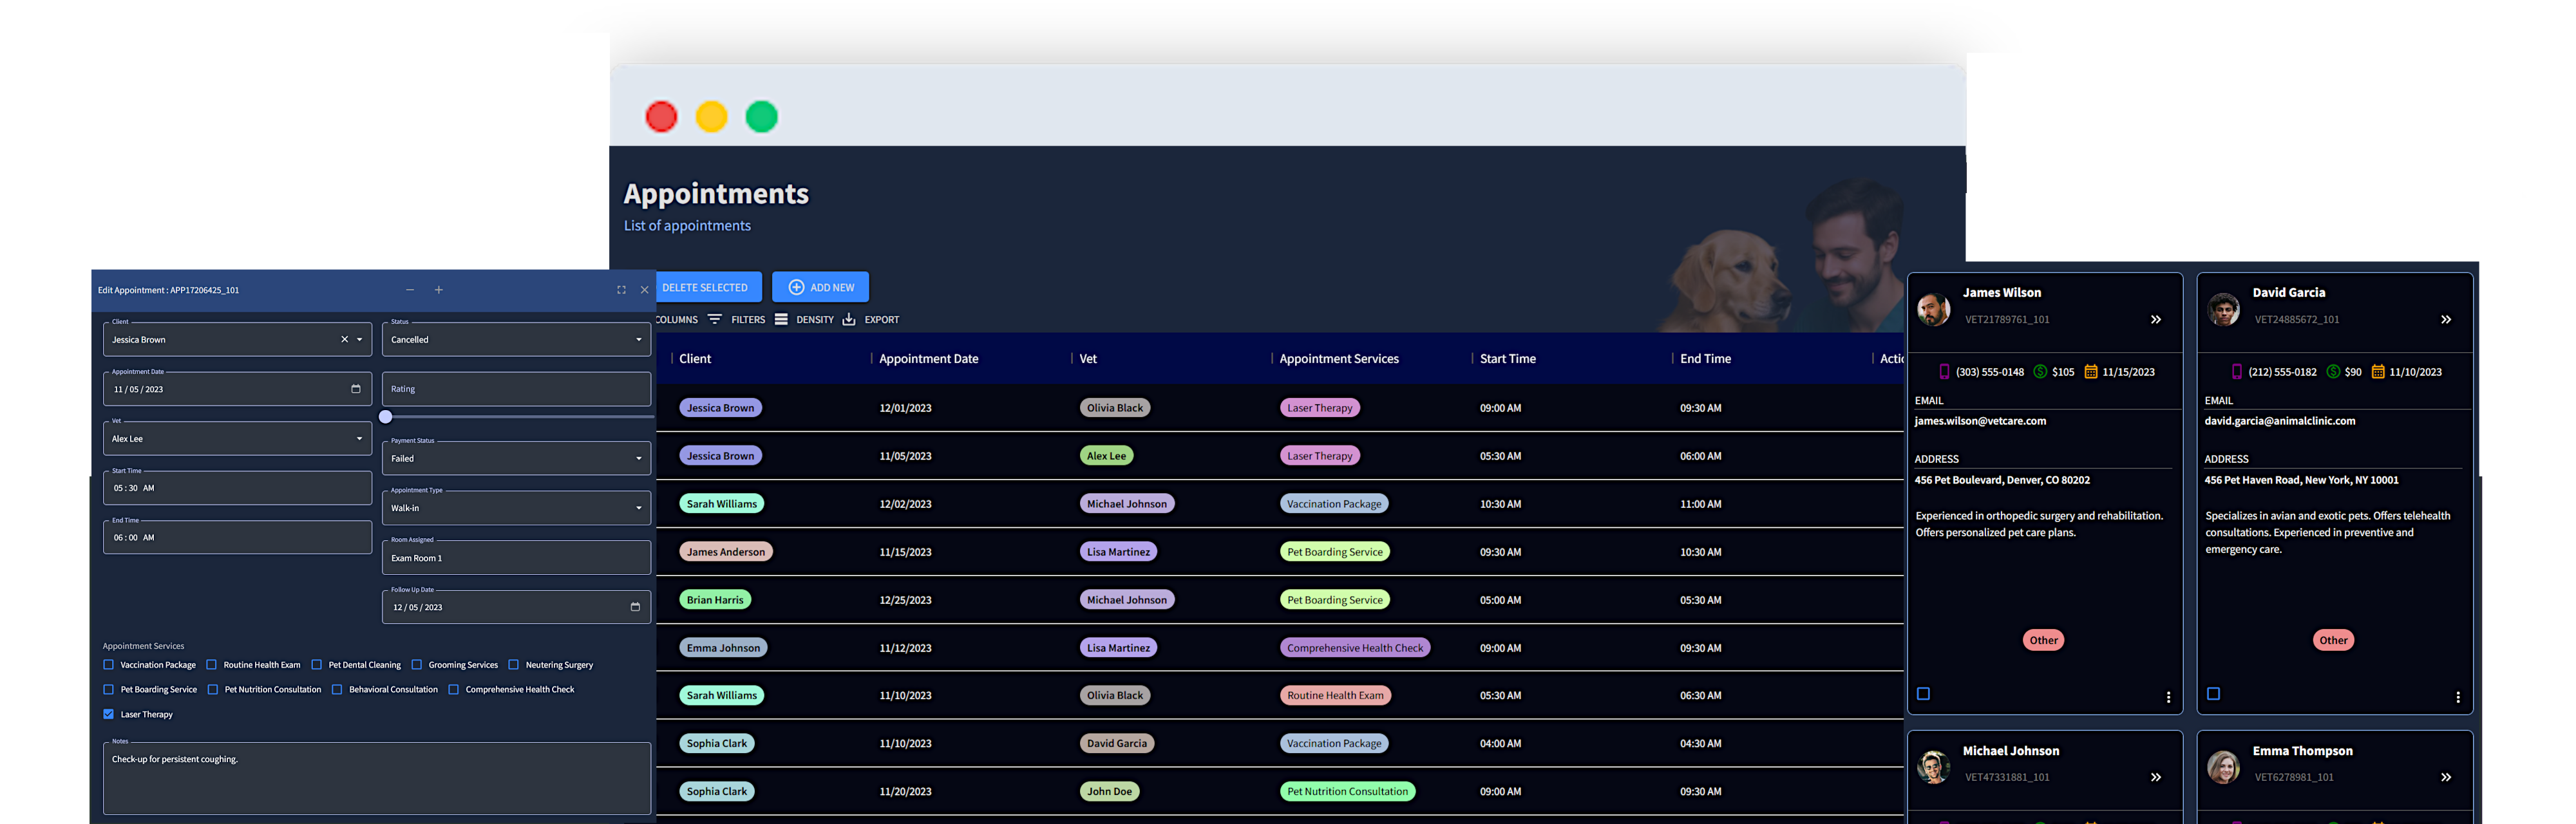This screenshot has height=824, width=2576.
Task: Open the Appointment Type dropdown
Action: 516,508
